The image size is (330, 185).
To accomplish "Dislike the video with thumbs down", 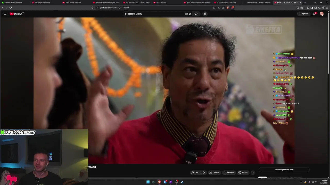I will (203, 173).
